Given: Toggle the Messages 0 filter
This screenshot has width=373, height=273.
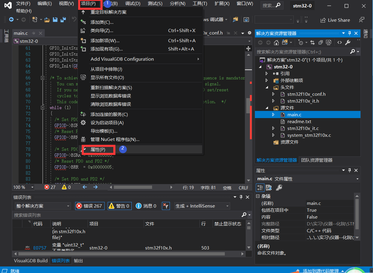Looking at the screenshot, I should point(146,206).
